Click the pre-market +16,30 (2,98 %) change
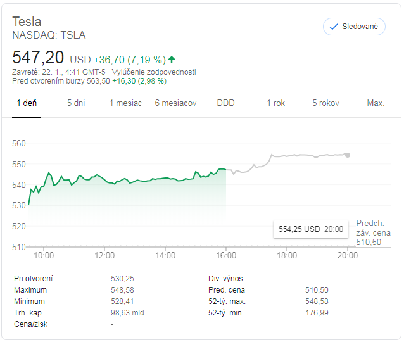 pyautogui.click(x=139, y=81)
